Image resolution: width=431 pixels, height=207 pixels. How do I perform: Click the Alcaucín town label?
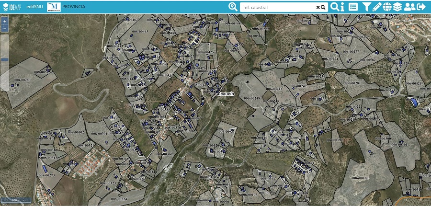pyautogui.click(x=226, y=94)
